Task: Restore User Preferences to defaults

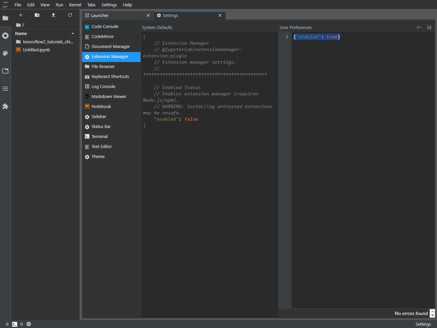Action: 419,27
